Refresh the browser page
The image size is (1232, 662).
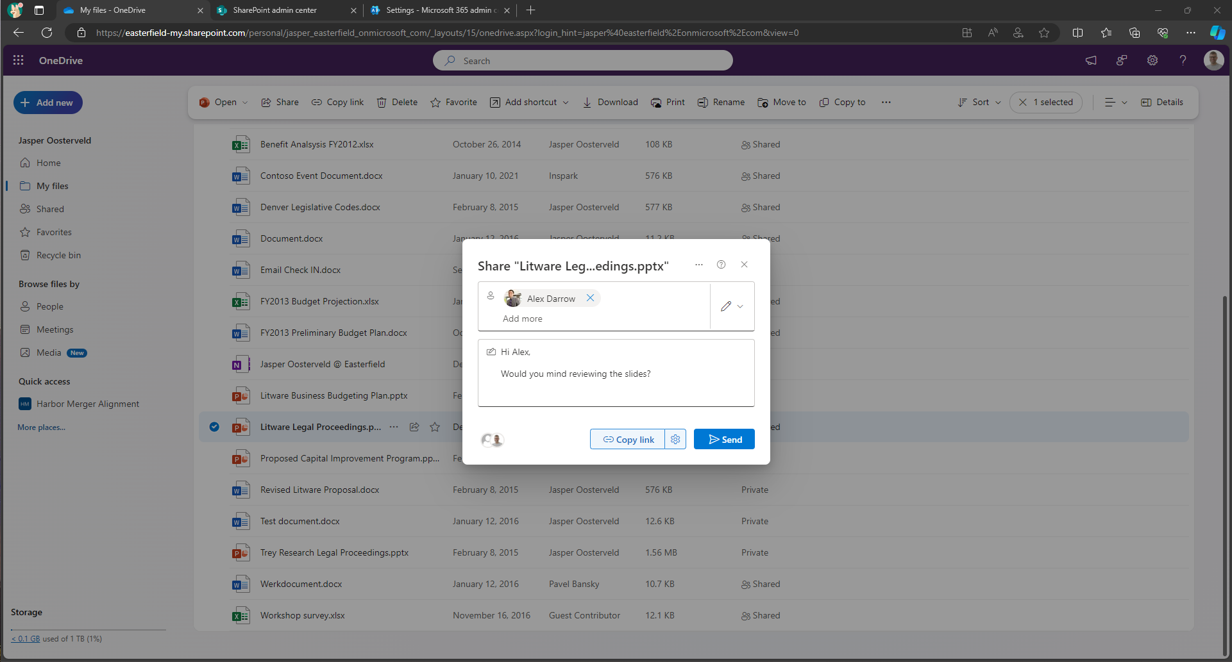coord(47,33)
